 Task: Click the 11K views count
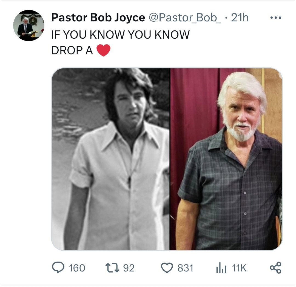tap(239, 268)
